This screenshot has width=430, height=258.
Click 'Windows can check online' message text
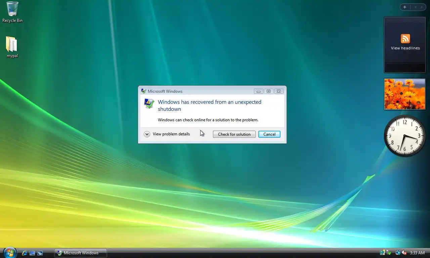pyautogui.click(x=208, y=120)
